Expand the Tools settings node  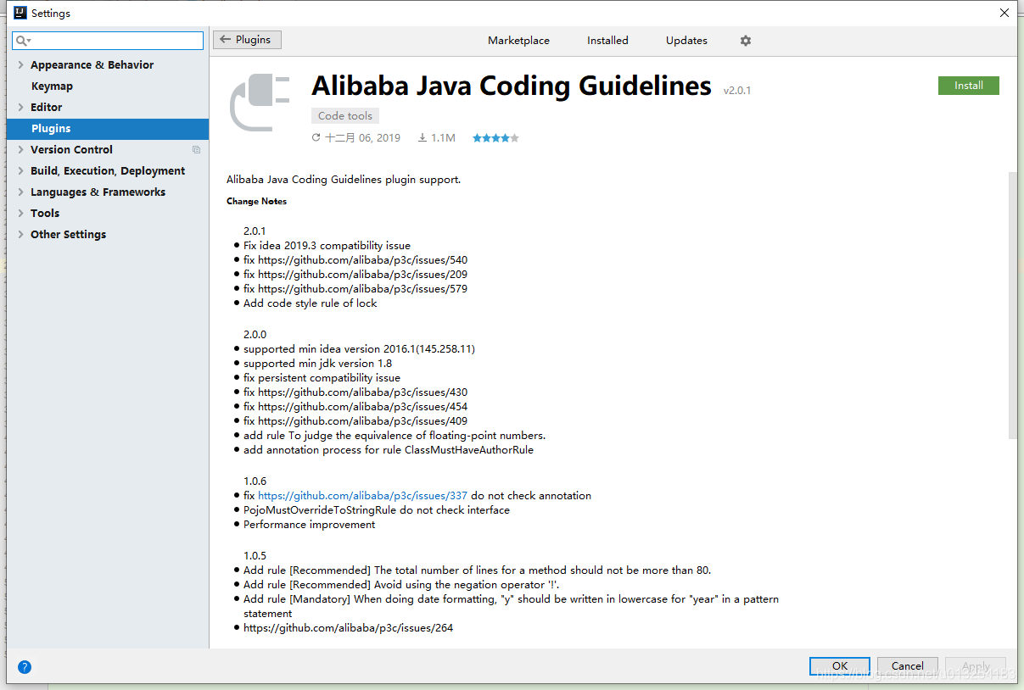tap(20, 214)
